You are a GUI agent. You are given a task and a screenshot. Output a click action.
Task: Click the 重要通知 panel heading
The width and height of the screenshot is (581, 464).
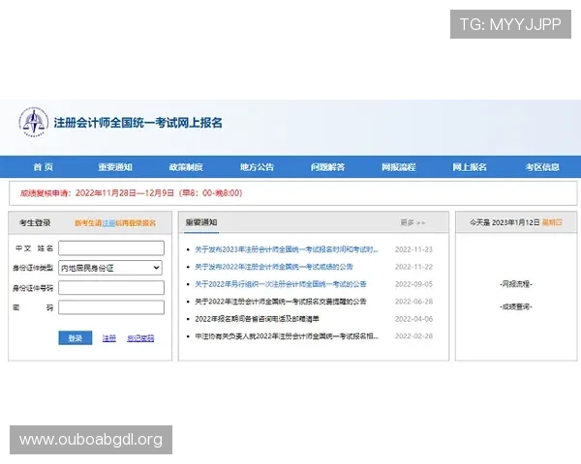[201, 222]
